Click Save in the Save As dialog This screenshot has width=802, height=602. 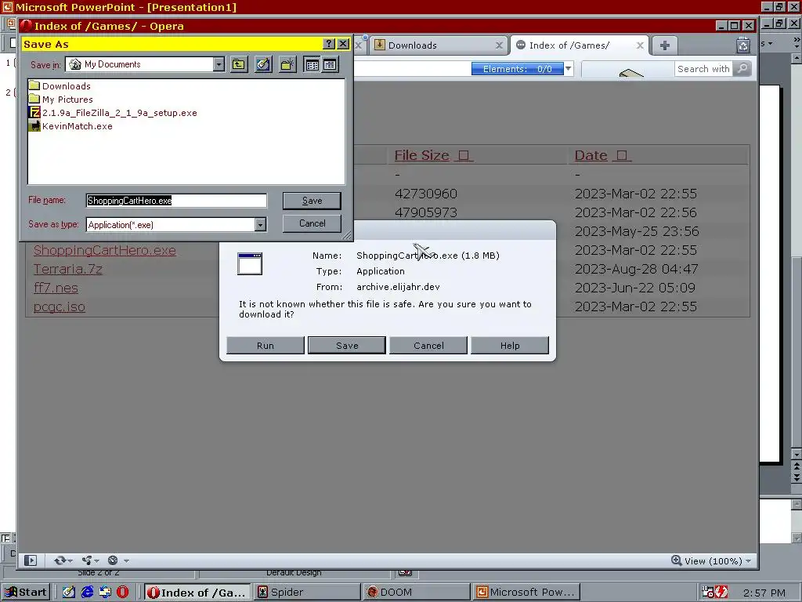pyautogui.click(x=312, y=201)
